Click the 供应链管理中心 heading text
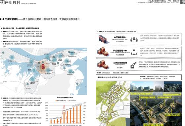The height and width of the screenshot is (126, 185). pyautogui.click(x=120, y=51)
